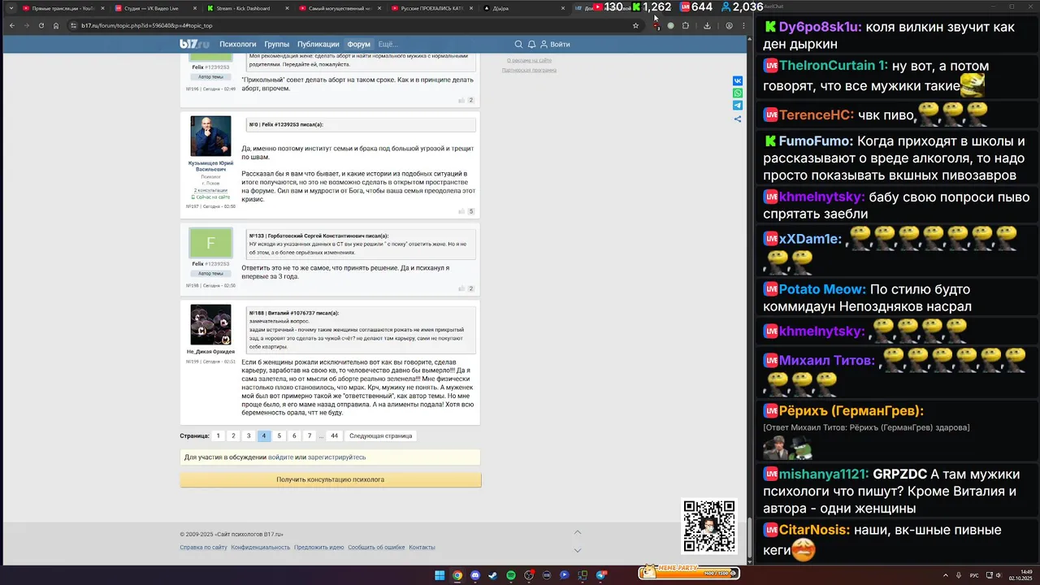Viewport: 1040px width, 585px height.
Task: Open the site search magnifier icon
Action: pyautogui.click(x=518, y=44)
